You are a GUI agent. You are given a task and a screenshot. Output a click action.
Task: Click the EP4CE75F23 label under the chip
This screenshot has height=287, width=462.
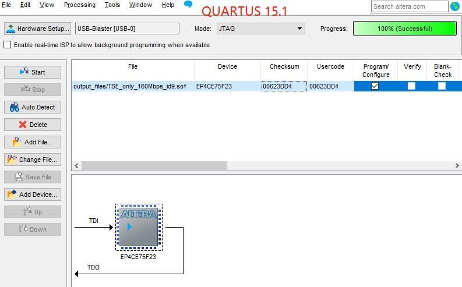point(138,257)
